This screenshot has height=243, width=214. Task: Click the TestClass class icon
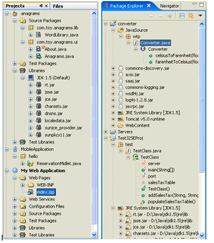pyautogui.click(x=136, y=157)
